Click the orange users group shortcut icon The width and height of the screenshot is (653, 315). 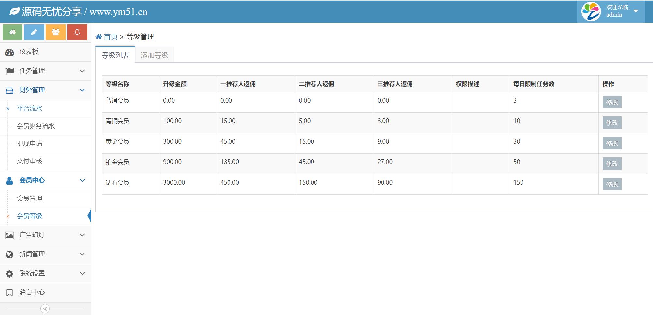tap(56, 32)
